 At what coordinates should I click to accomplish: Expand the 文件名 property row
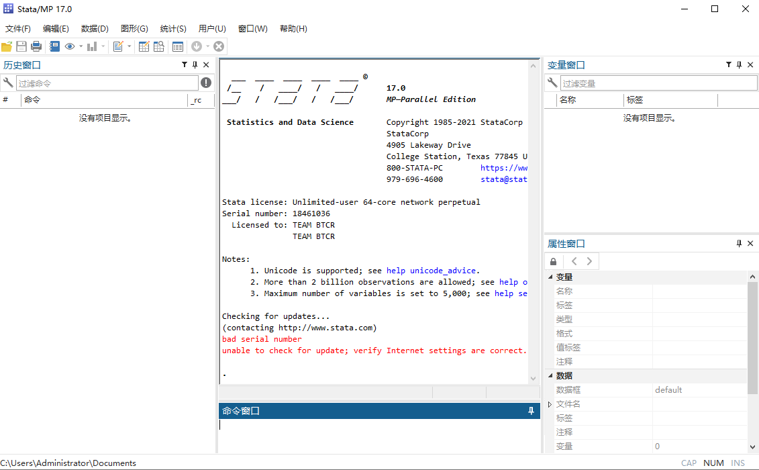pyautogui.click(x=550, y=404)
